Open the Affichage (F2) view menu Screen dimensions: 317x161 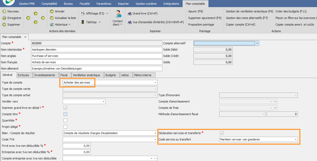94,13
